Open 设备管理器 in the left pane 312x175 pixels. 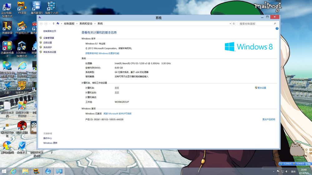[x=49, y=38]
